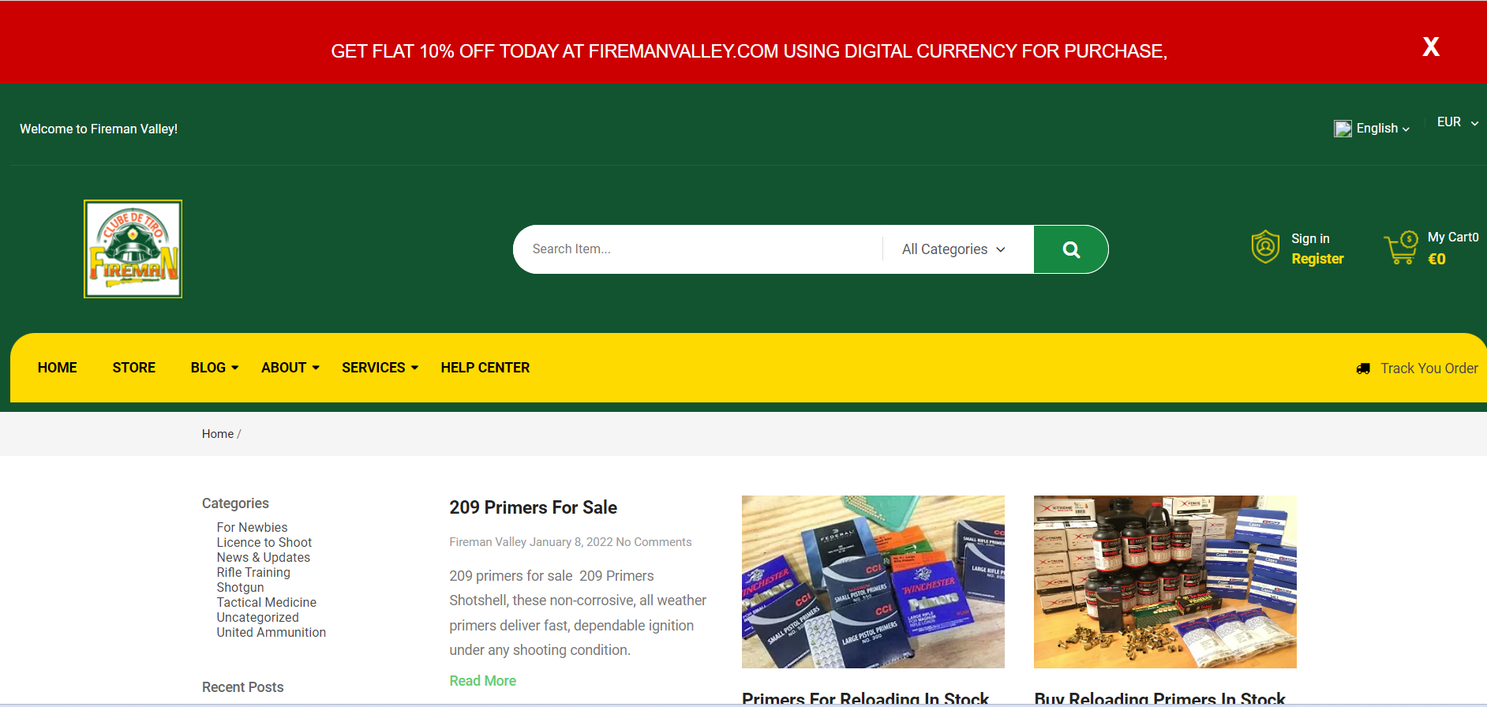This screenshot has height=707, width=1487.
Task: Click the delivery truck icon
Action: [1363, 368]
